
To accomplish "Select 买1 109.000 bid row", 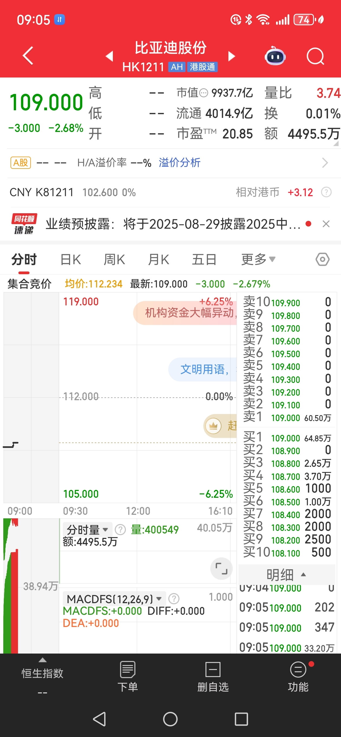I will pos(287,438).
